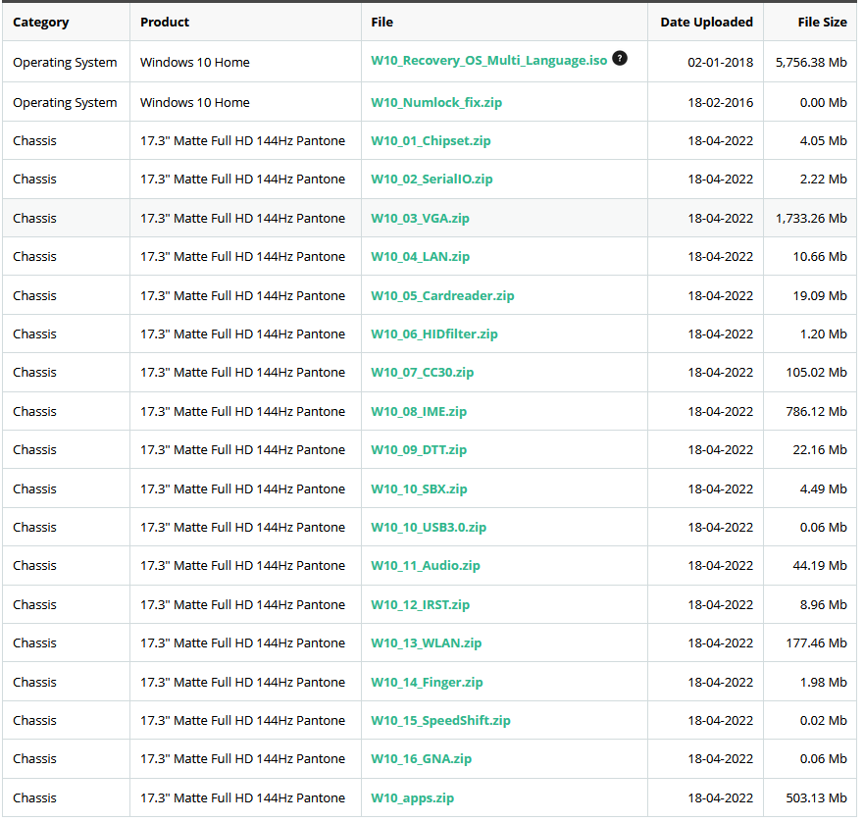The width and height of the screenshot is (864, 822).
Task: Click the W10_07_CC30.zip link
Action: (x=422, y=373)
